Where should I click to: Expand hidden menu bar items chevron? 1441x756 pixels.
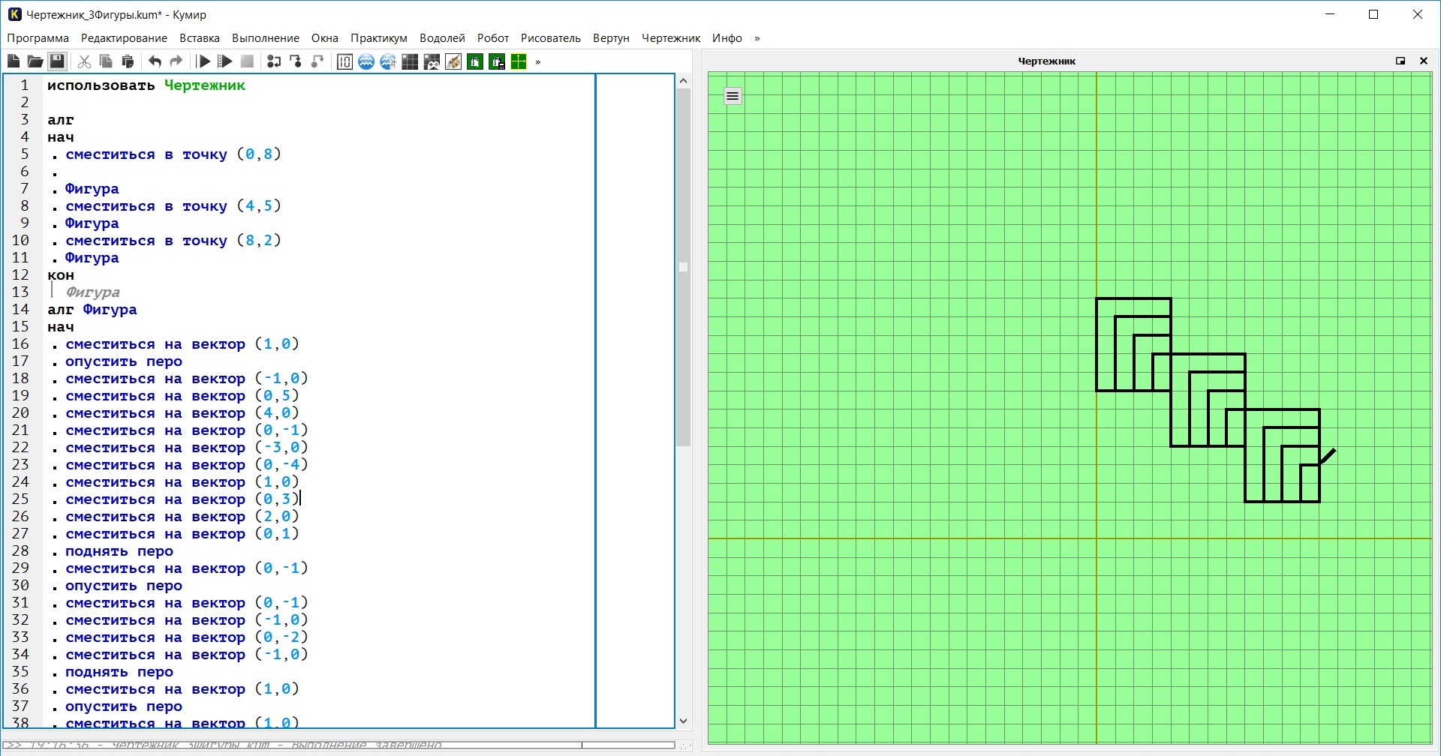click(x=757, y=38)
